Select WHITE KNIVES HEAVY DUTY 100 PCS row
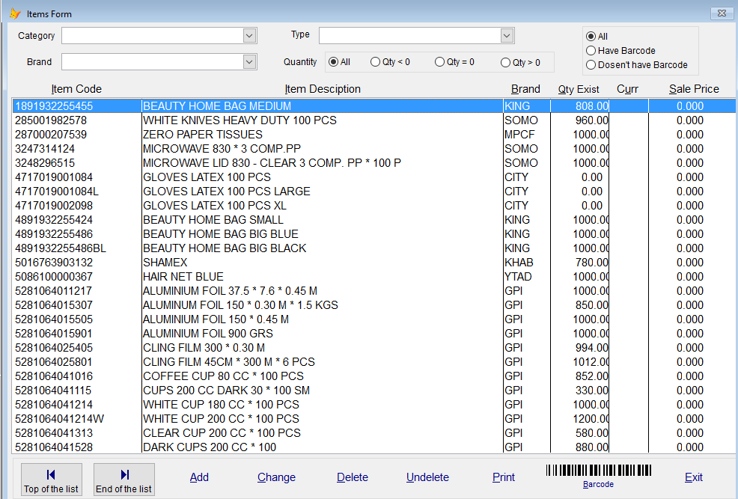738x499 pixels. click(374, 120)
